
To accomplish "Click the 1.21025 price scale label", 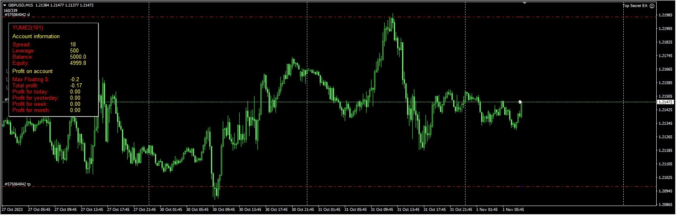I will [x=666, y=178].
